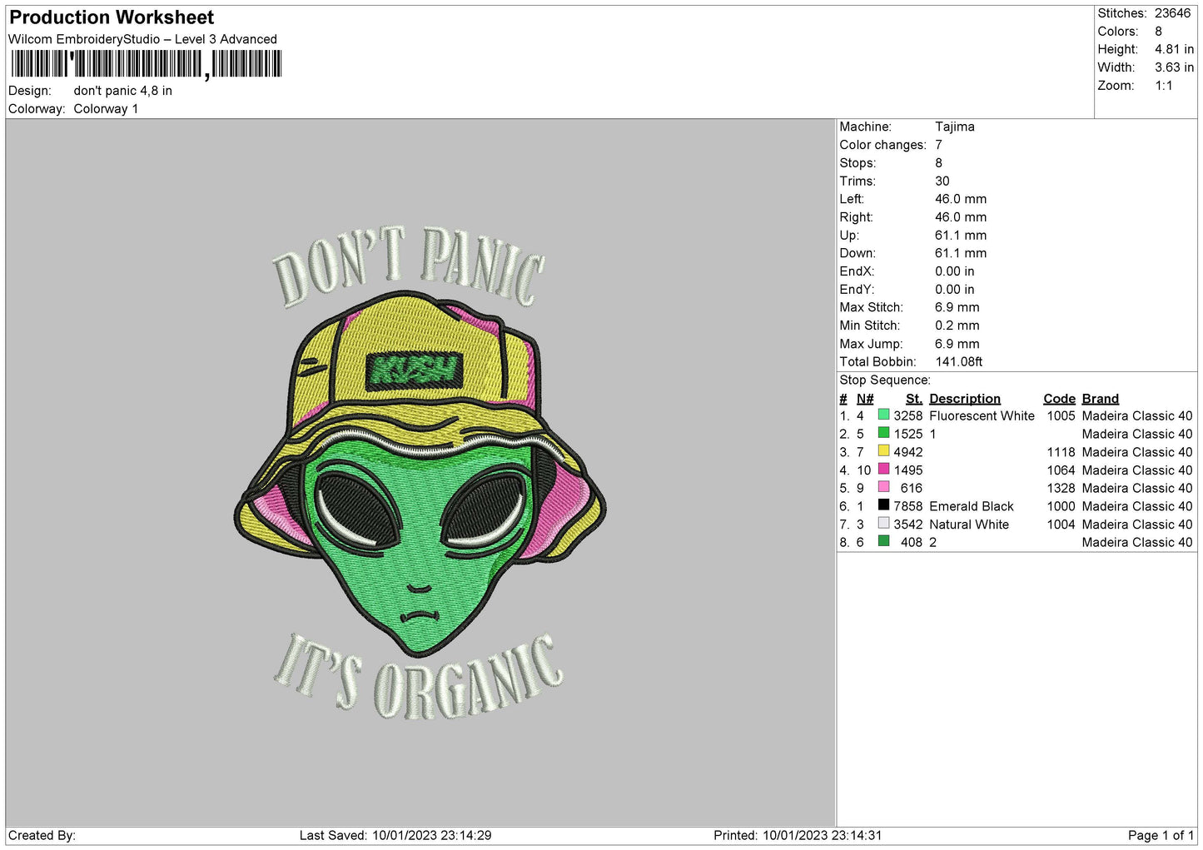
Task: Click 'Madeira Classic 40' in row 8
Action: [1136, 542]
